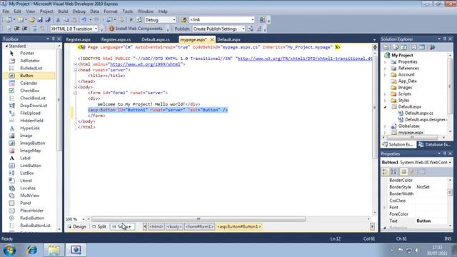This screenshot has width=457, height=257.
Task: Open the w3.org/1999/xhtml link in code
Action: 145,64
